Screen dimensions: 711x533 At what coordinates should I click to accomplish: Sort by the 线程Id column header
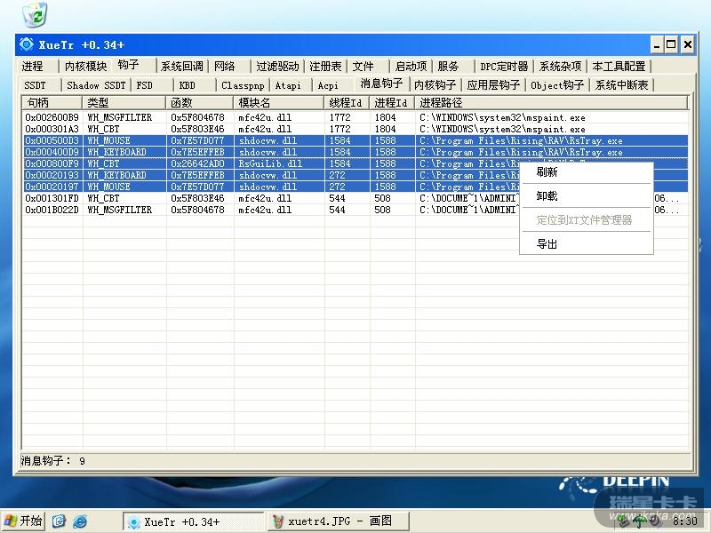[x=347, y=103]
